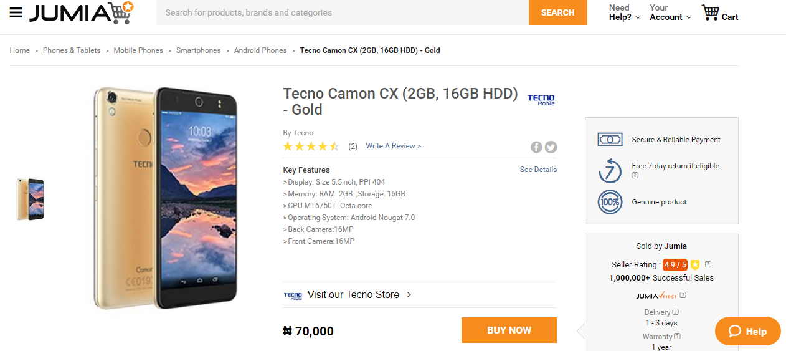Click the info icon beside Seller Rating
Viewport: 786px width, 351px height.
point(708,264)
